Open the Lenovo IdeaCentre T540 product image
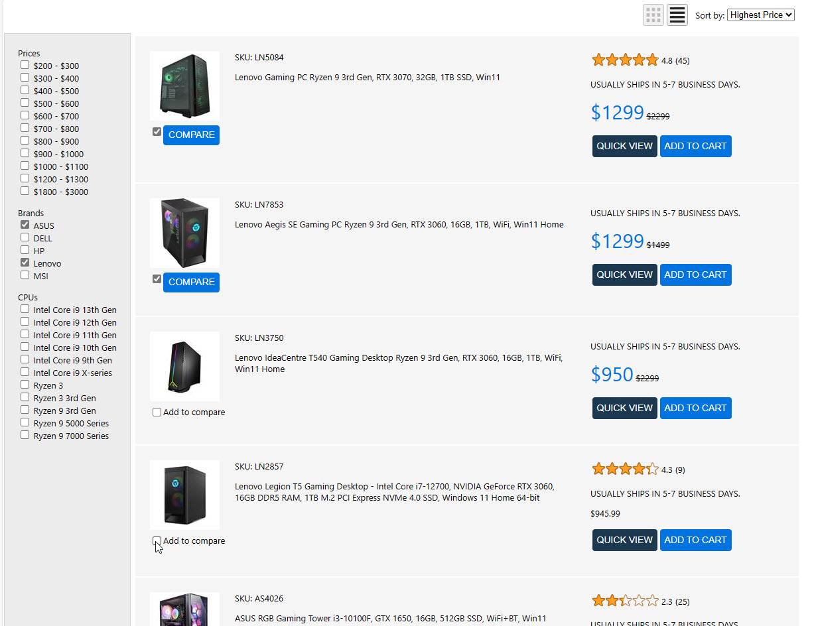Viewport: 814px width, 626px height. (x=184, y=366)
